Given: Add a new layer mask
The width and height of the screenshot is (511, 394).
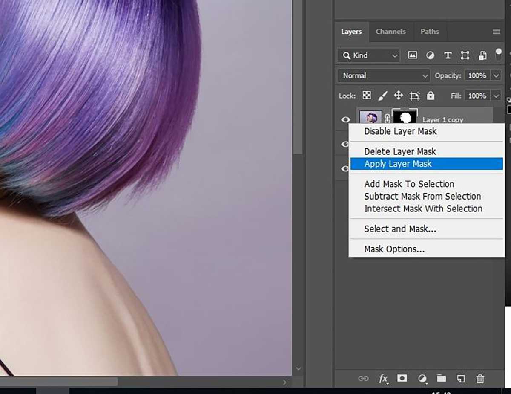Looking at the screenshot, I should [x=402, y=379].
